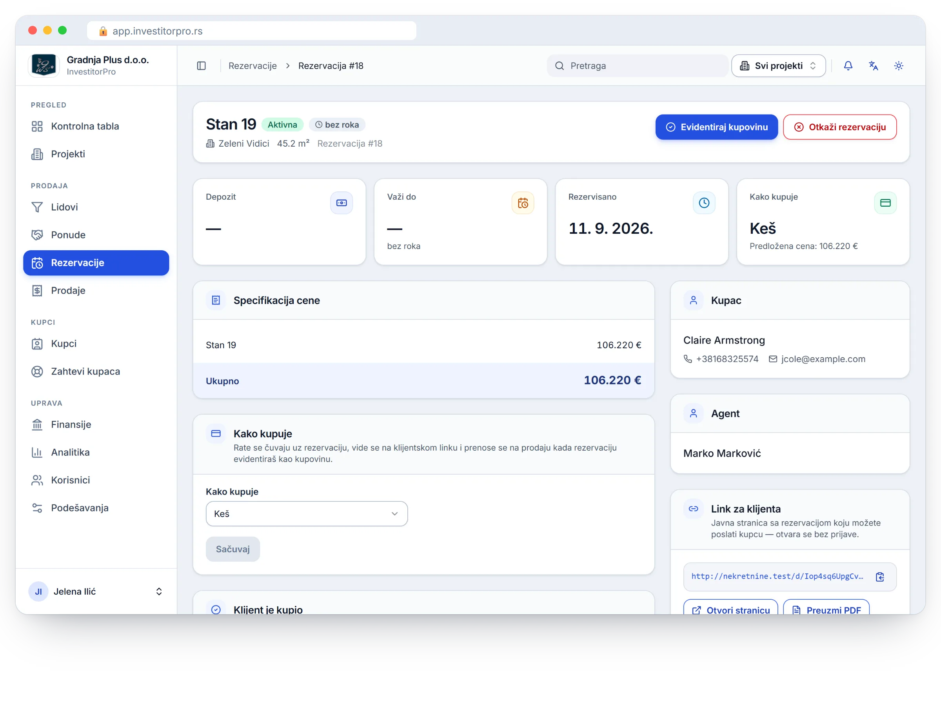Open Kontrolna tabla in sidebar
Viewport: 941px width, 706px height.
pos(96,126)
